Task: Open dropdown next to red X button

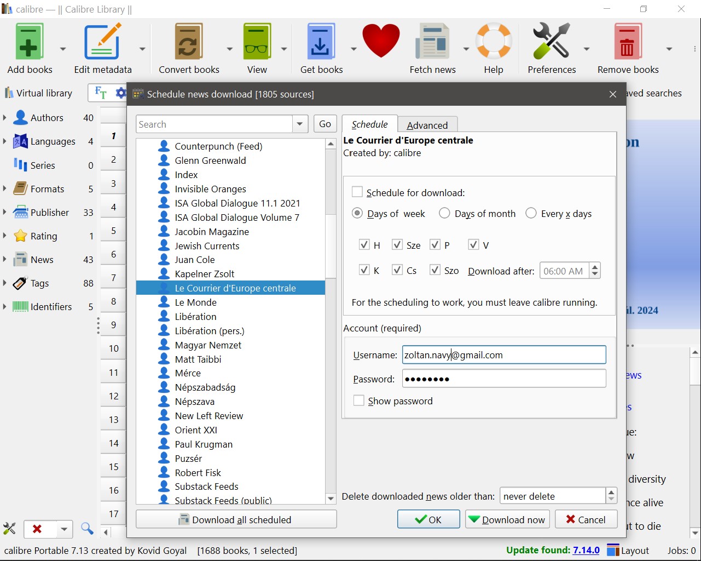Action: pyautogui.click(x=64, y=529)
